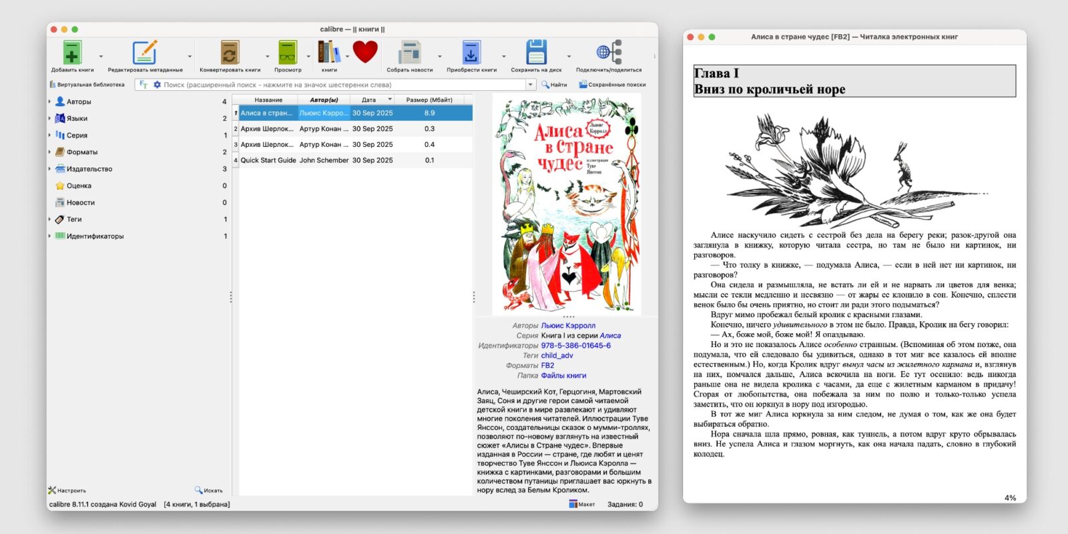Expand the Authors tree category
The image size is (1068, 534).
click(50, 101)
